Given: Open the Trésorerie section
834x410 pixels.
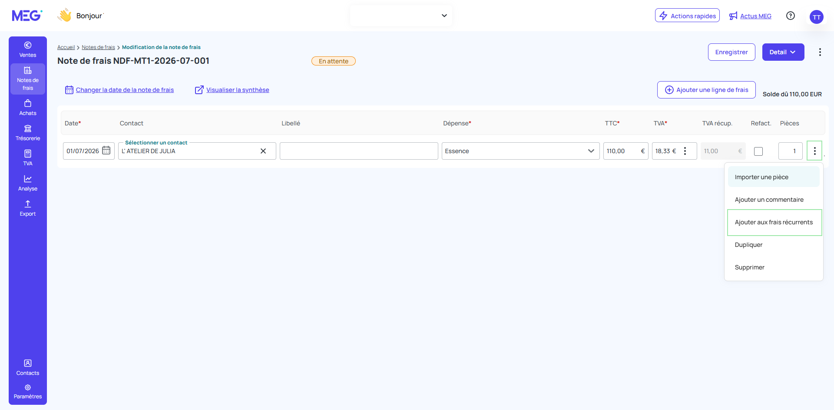Looking at the screenshot, I should (x=28, y=133).
